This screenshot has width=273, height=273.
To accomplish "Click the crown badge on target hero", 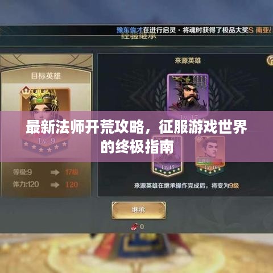I will pos(25,92).
